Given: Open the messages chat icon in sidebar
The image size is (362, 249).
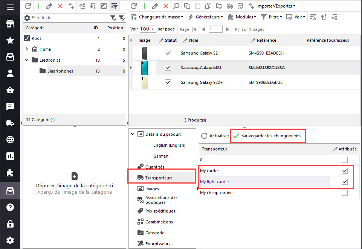Looking at the screenshot, I should point(10,106).
